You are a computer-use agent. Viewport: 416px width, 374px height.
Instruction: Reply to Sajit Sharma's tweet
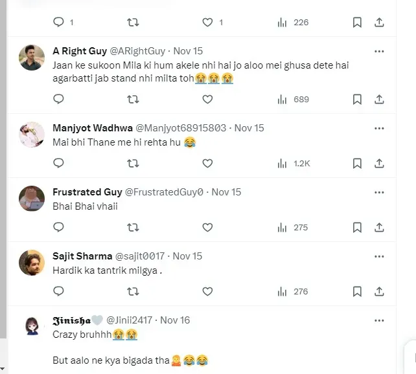(58, 292)
